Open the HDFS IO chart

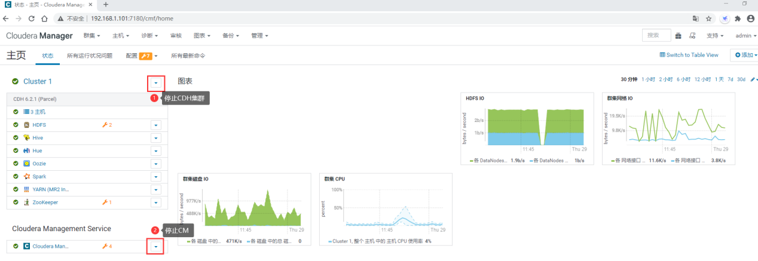coord(527,128)
